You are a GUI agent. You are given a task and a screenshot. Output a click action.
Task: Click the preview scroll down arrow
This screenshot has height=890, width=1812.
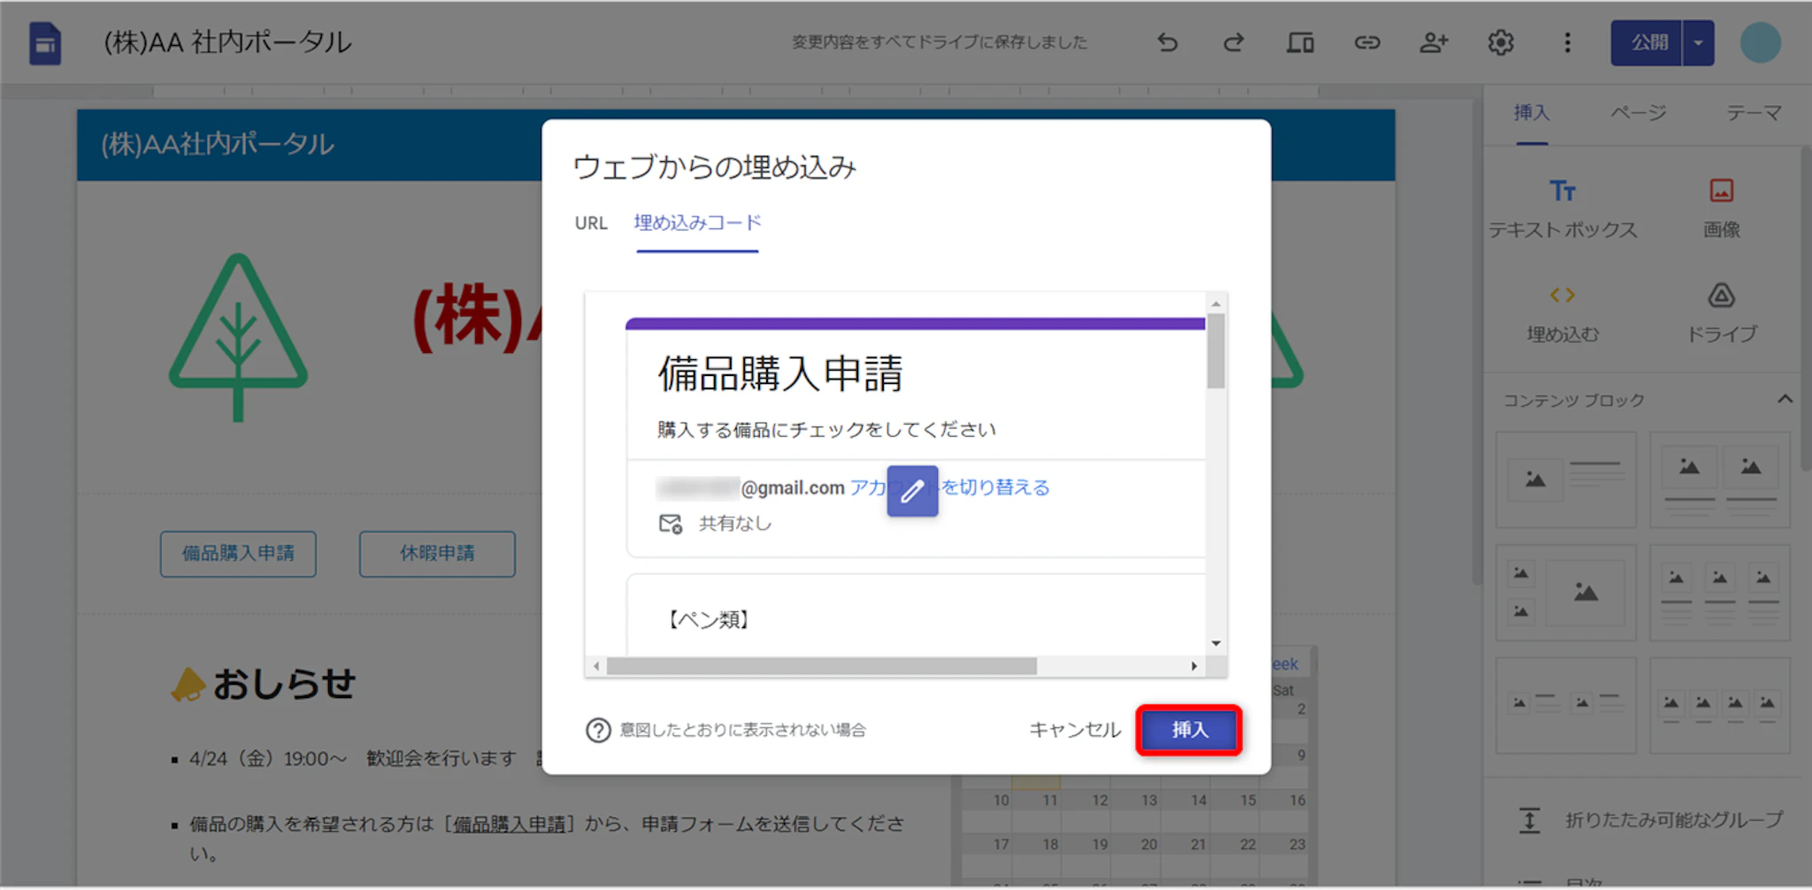[x=1216, y=643]
